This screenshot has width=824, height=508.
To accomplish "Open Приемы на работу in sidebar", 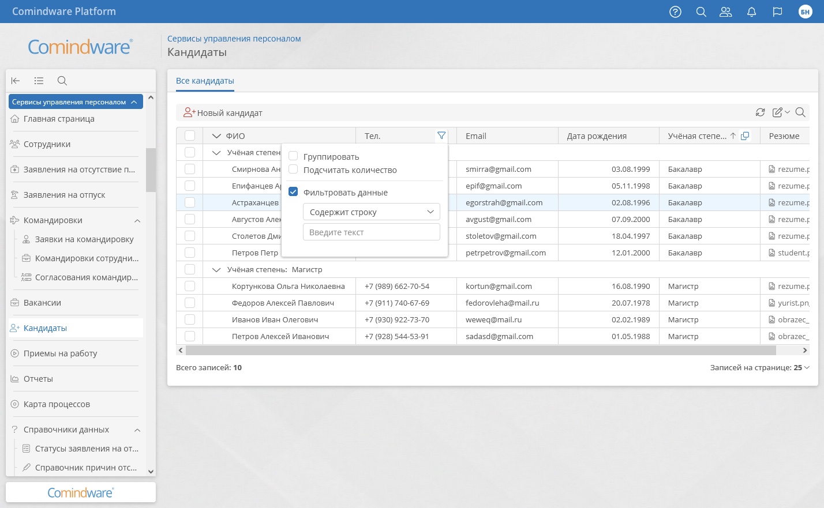I will pos(60,353).
